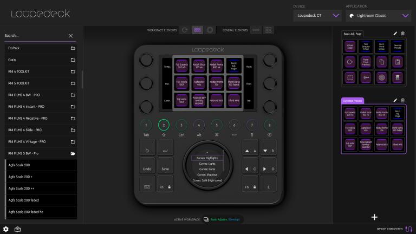Click inside the Search input field
416x234 pixels.
(x=36, y=36)
